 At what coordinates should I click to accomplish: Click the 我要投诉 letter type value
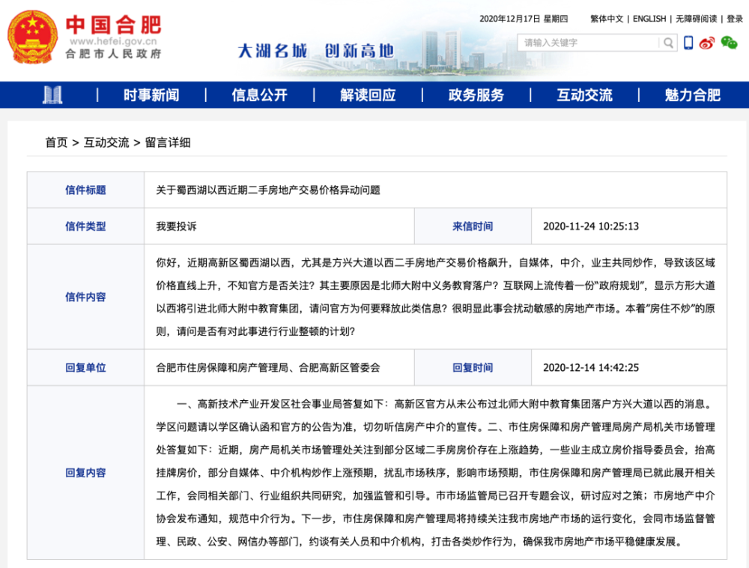[x=176, y=226]
